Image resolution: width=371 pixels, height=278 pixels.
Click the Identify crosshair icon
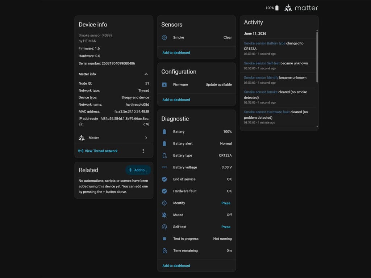(164, 203)
